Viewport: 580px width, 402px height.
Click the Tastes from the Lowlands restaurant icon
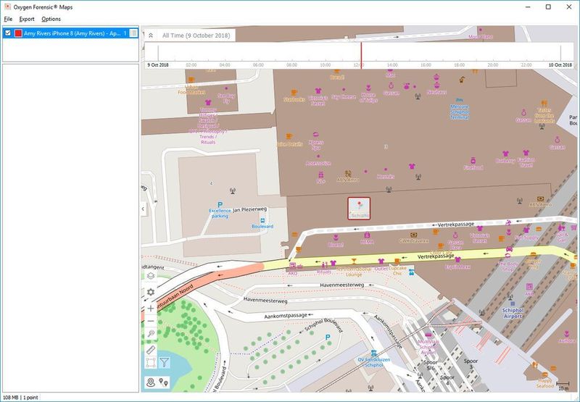tap(544, 103)
